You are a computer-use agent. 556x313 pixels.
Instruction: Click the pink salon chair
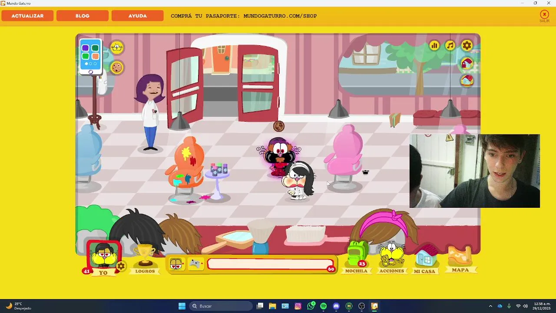pos(345,156)
